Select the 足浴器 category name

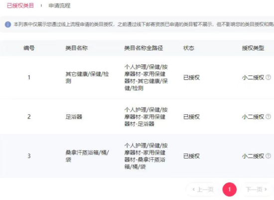click(x=74, y=117)
